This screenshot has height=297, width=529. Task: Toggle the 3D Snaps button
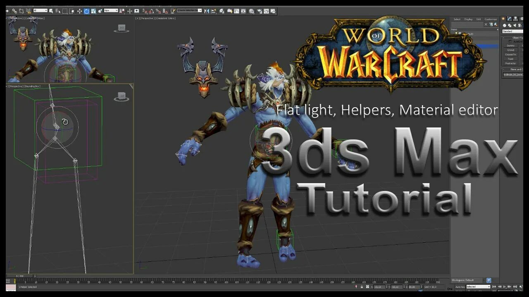144,11
